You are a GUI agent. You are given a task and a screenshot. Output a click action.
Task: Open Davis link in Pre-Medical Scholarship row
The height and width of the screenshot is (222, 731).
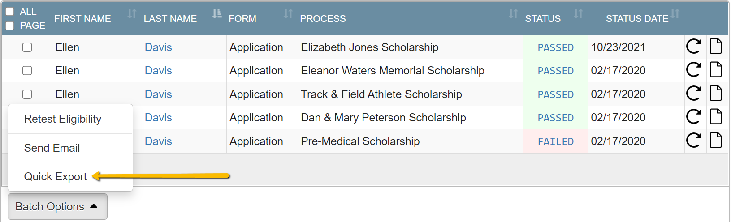click(x=158, y=141)
